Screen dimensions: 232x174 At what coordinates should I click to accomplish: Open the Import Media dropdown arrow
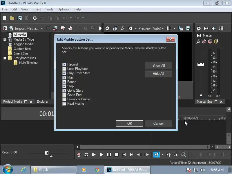(x=42, y=28)
